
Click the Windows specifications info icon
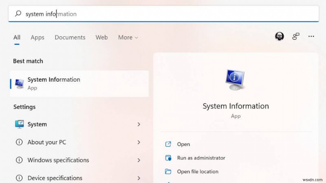pos(19,160)
